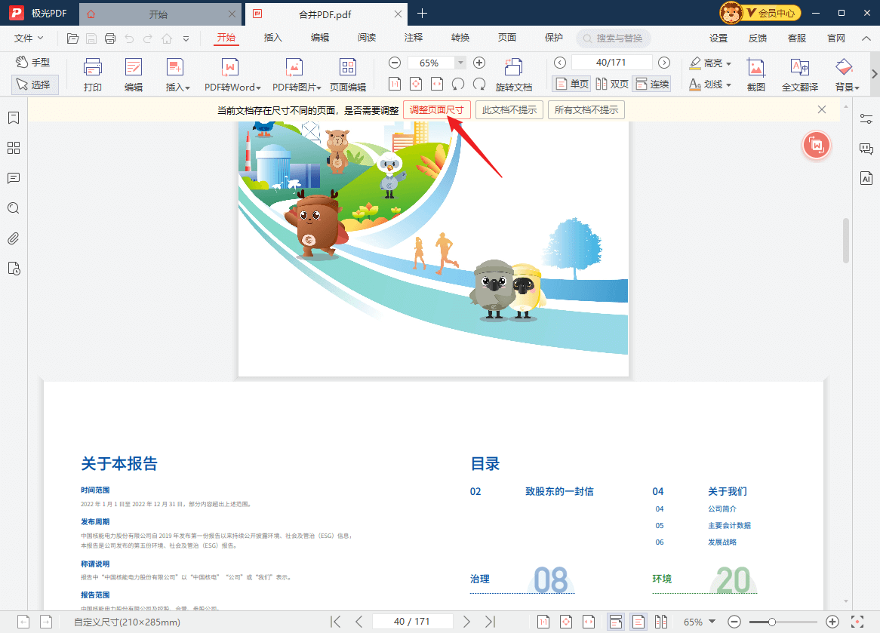Viewport: 880px width, 633px height.
Task: Select the 截图 screenshot tool
Action: click(755, 73)
